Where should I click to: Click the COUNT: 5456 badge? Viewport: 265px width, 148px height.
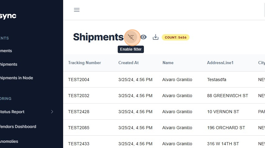coord(175,37)
